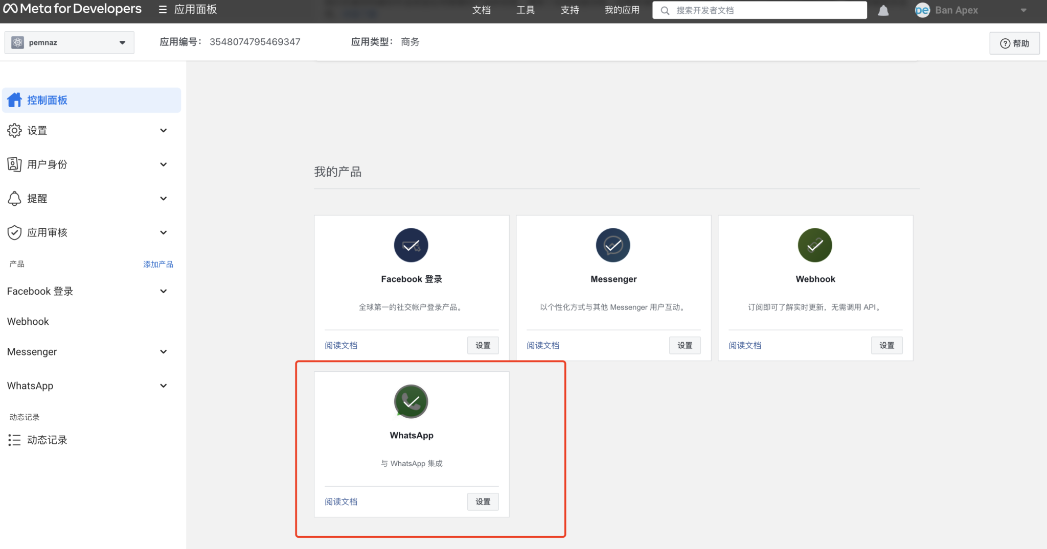The height and width of the screenshot is (549, 1047).
Task: Click the Webhook card title
Action: coord(815,279)
